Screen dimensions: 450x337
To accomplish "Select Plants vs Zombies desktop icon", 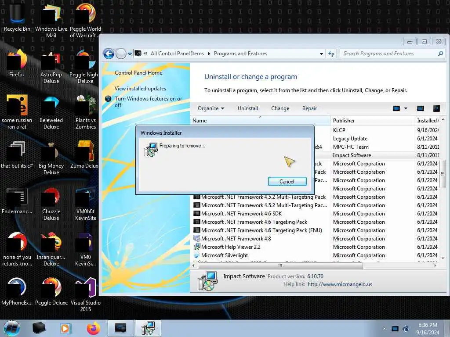I will (86, 112).
